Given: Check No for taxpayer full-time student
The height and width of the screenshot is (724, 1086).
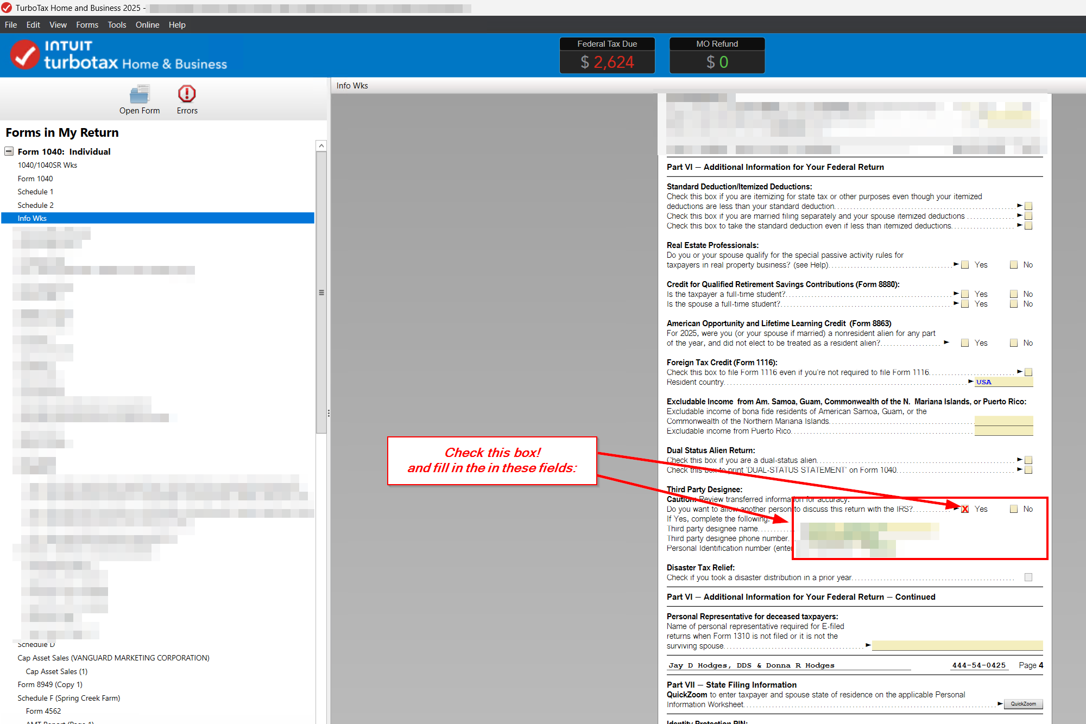Looking at the screenshot, I should click(1014, 294).
